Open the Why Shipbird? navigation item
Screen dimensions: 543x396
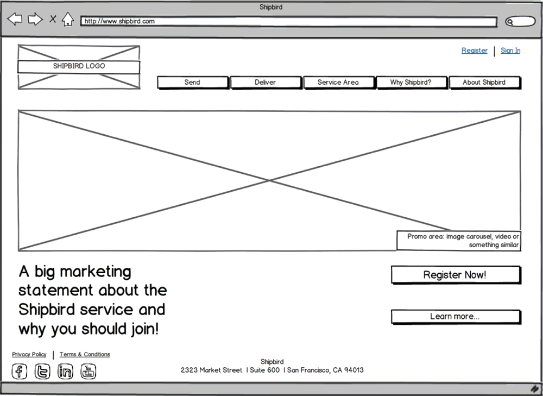click(412, 83)
